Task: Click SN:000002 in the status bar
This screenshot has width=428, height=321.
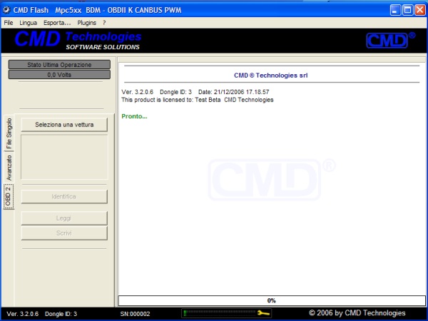Action: (135, 314)
